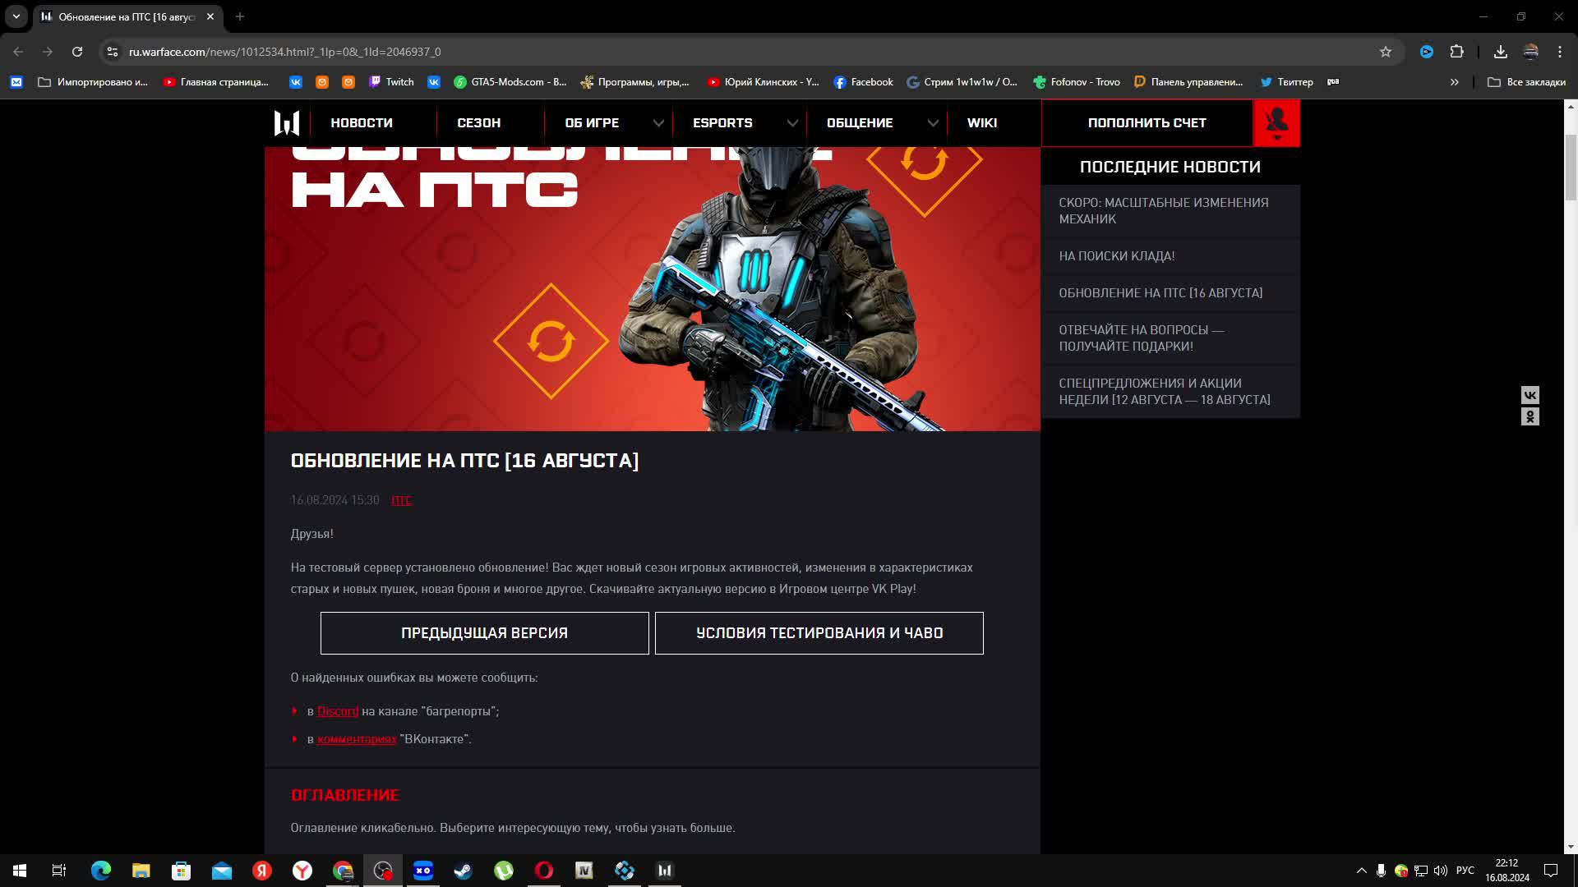
Task: Click the Discord link
Action: (338, 711)
